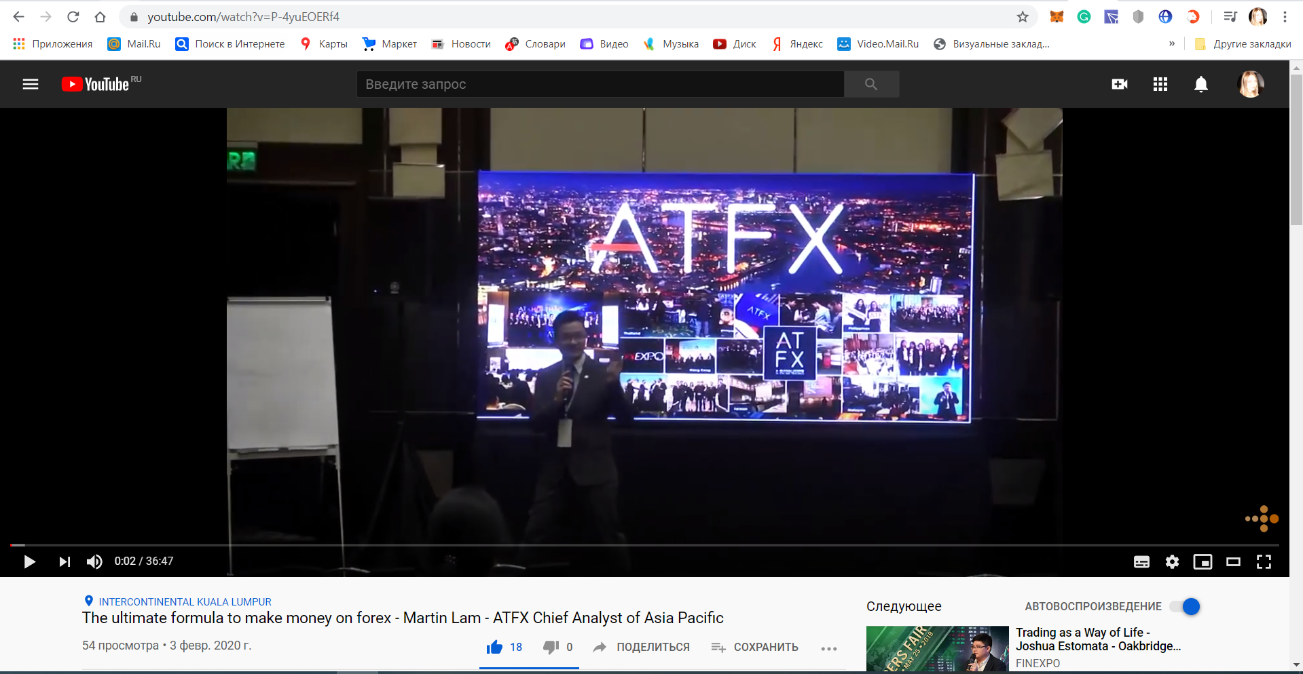This screenshot has width=1303, height=674.
Task: Skip to the next video
Action: [x=65, y=561]
